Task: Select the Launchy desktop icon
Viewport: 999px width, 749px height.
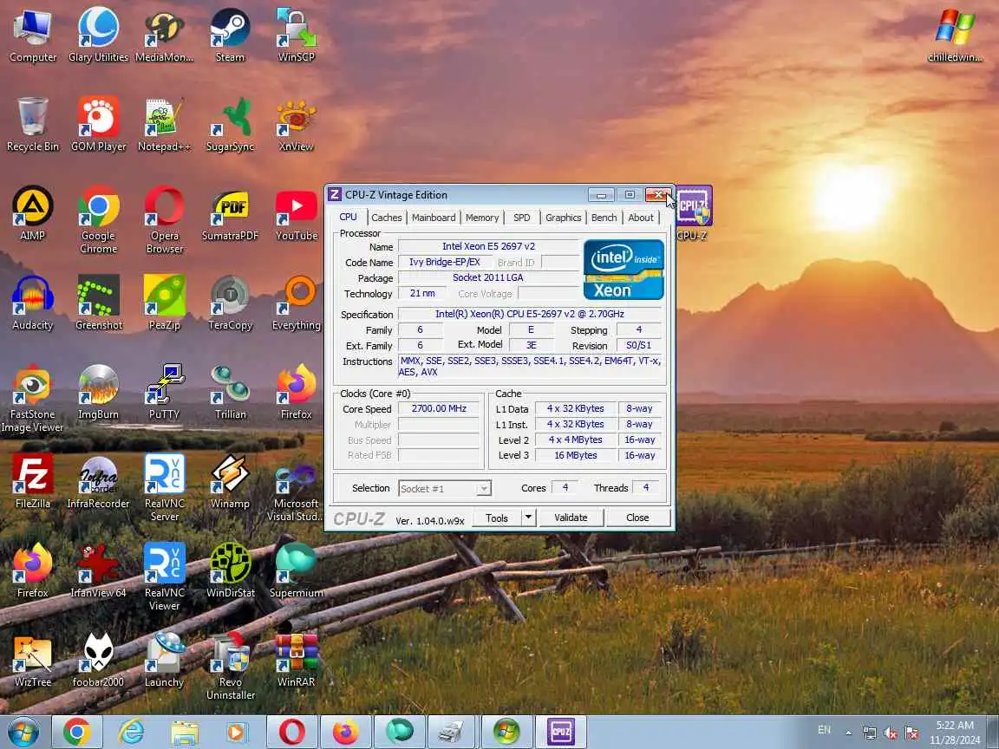Action: 165,659
